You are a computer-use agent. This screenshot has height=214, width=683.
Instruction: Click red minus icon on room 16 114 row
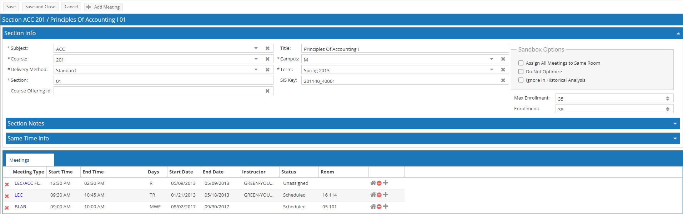point(379,195)
